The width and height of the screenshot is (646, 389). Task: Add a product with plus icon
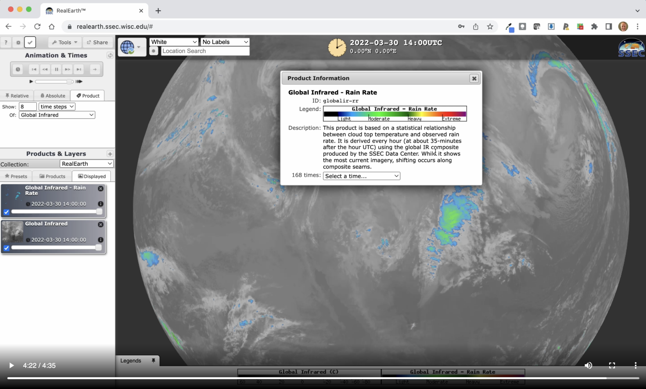point(110,154)
